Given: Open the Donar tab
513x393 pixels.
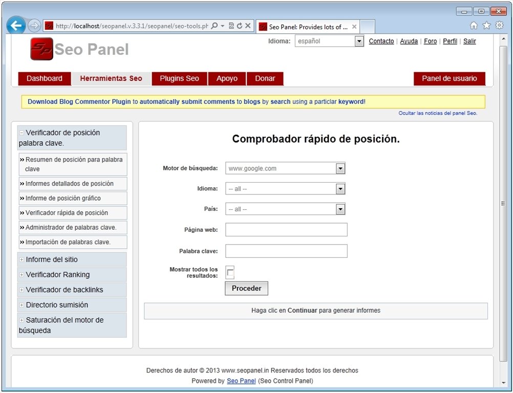Looking at the screenshot, I should (x=265, y=78).
